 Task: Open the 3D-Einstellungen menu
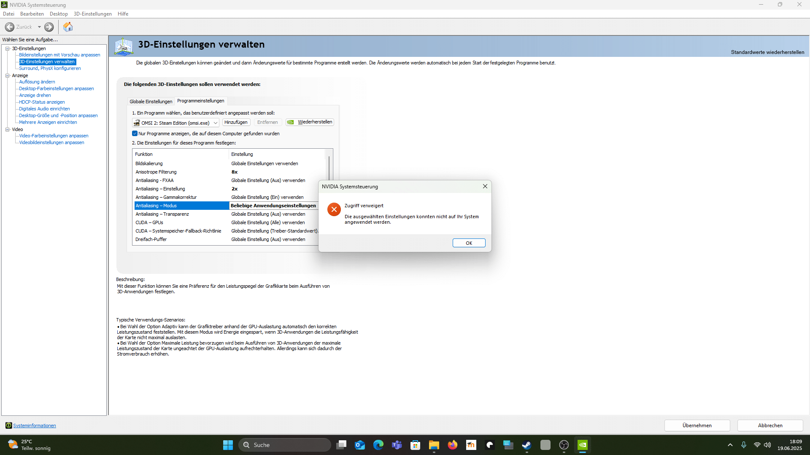tap(92, 14)
